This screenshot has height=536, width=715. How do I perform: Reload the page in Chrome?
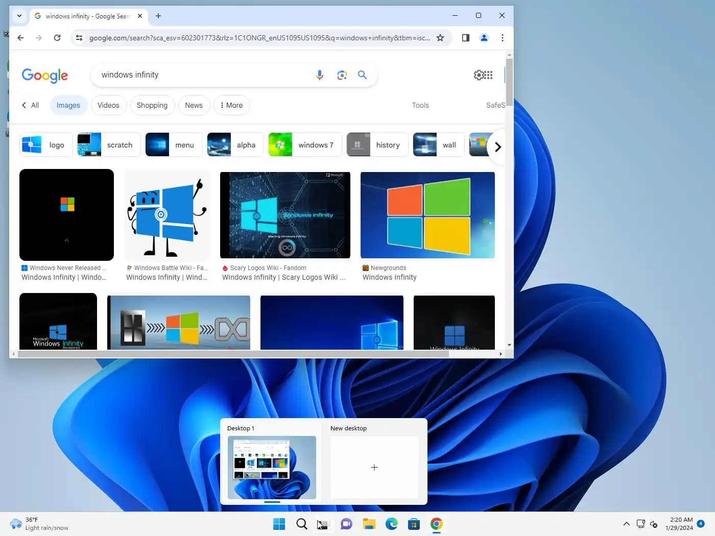pyautogui.click(x=57, y=38)
